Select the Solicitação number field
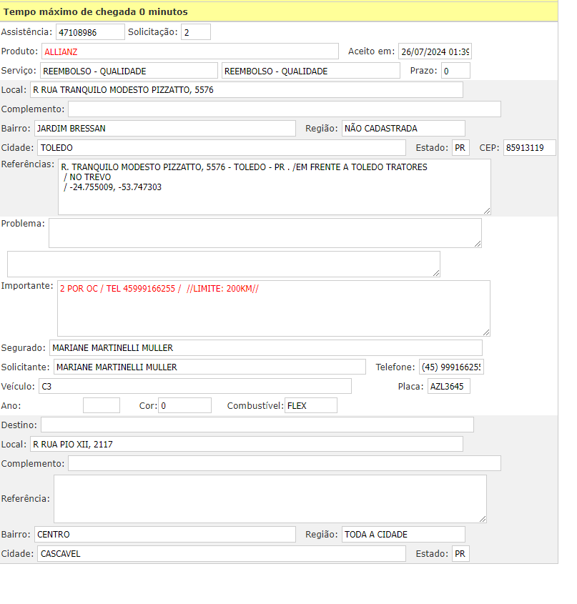This screenshot has height=604, width=577. pos(195,32)
